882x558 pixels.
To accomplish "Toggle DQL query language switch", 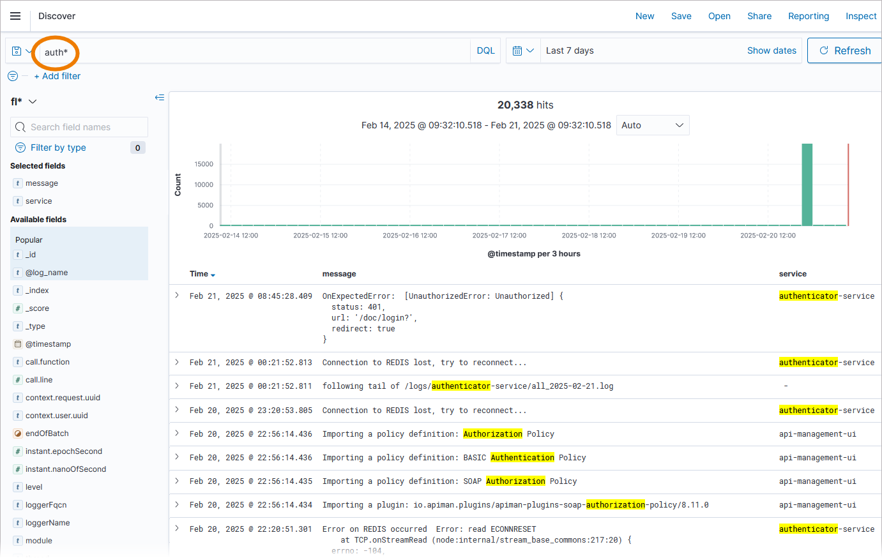I will 485,51.
